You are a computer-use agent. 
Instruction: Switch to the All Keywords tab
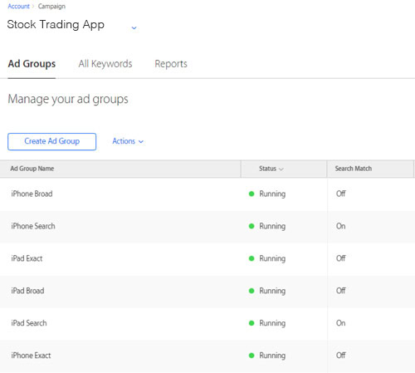105,64
